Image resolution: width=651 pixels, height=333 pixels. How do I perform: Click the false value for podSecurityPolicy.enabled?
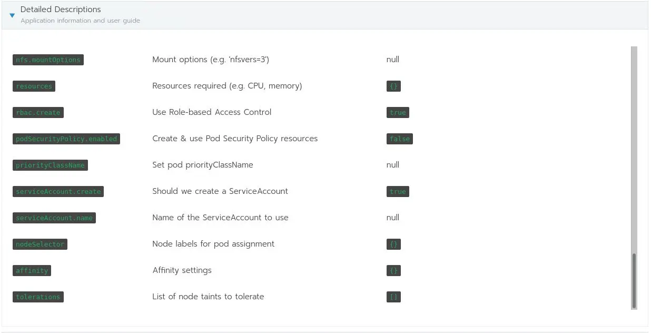[x=399, y=139]
